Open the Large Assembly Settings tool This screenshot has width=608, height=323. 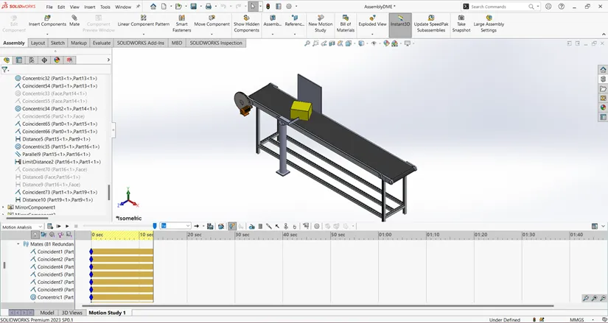point(489,18)
